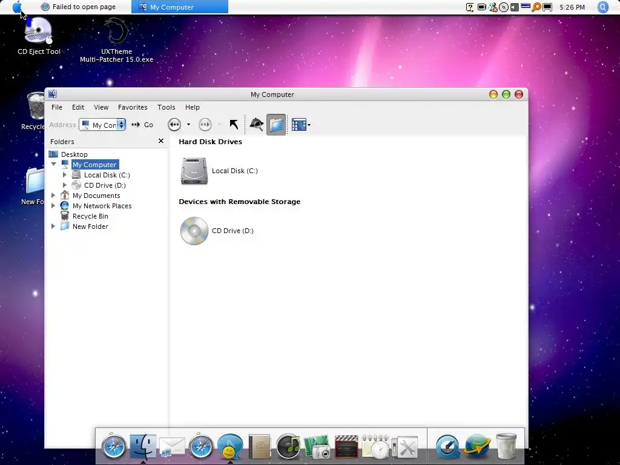
Task: Close the Folders pane
Action: point(161,140)
